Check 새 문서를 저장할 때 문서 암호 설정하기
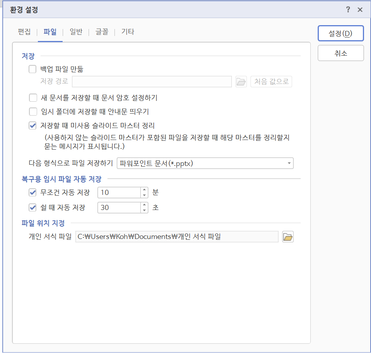 tap(33, 97)
